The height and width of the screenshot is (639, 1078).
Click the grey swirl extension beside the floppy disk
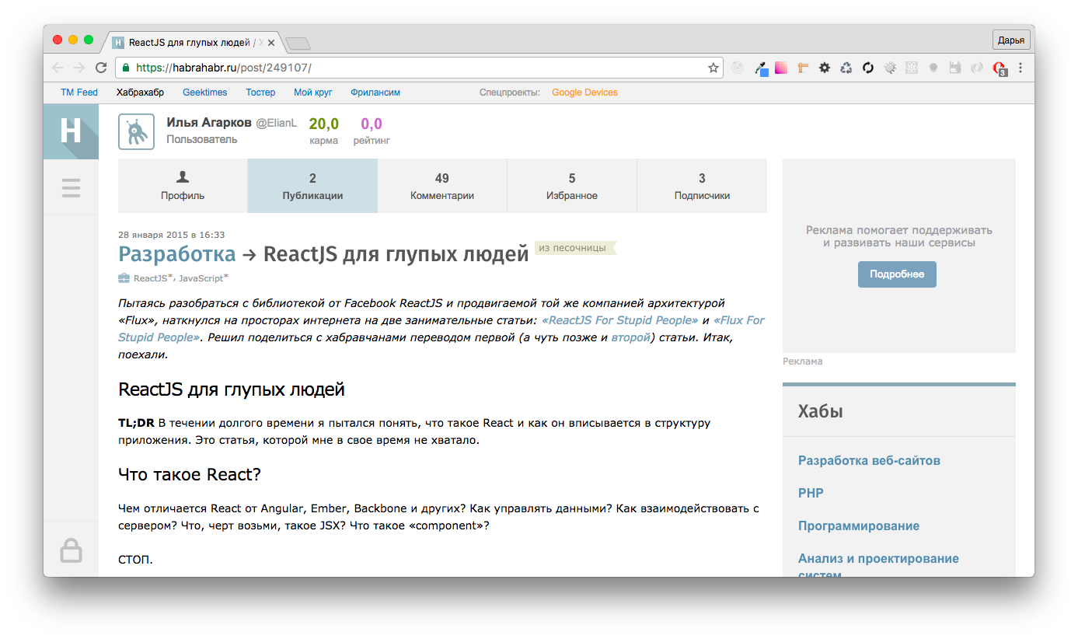(x=977, y=68)
